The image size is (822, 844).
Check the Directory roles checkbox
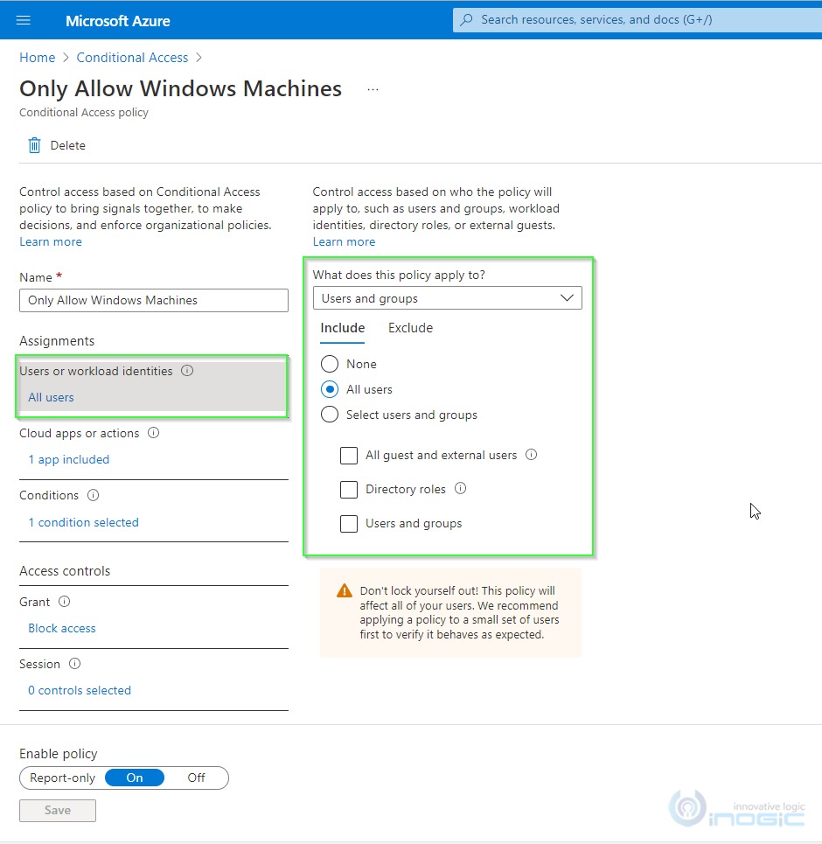(x=349, y=489)
